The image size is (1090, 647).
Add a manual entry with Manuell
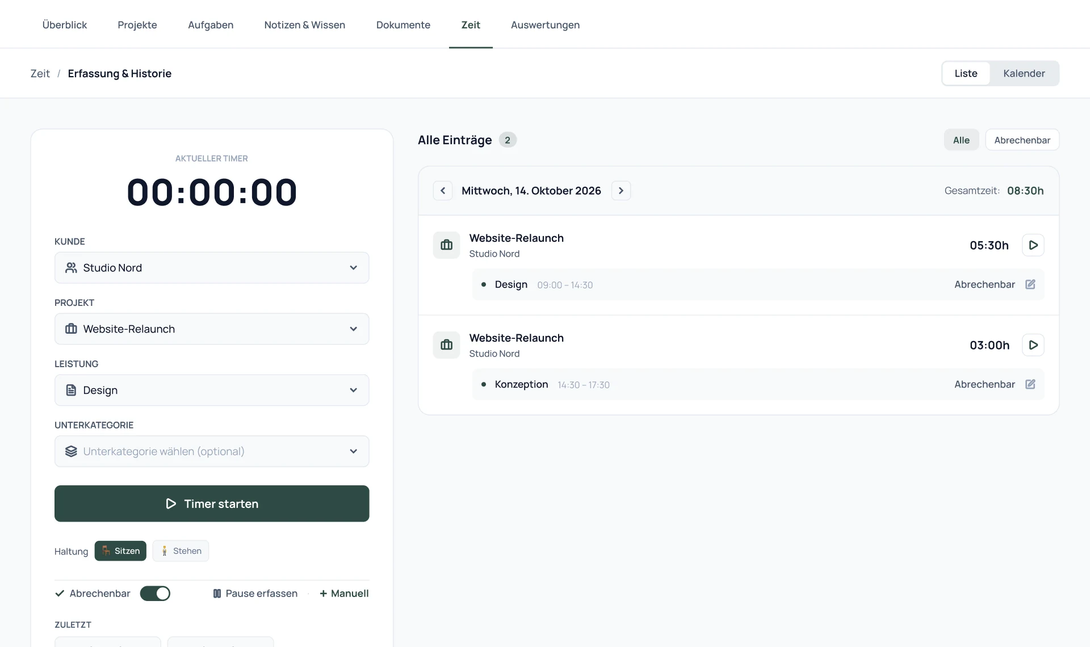point(344,594)
